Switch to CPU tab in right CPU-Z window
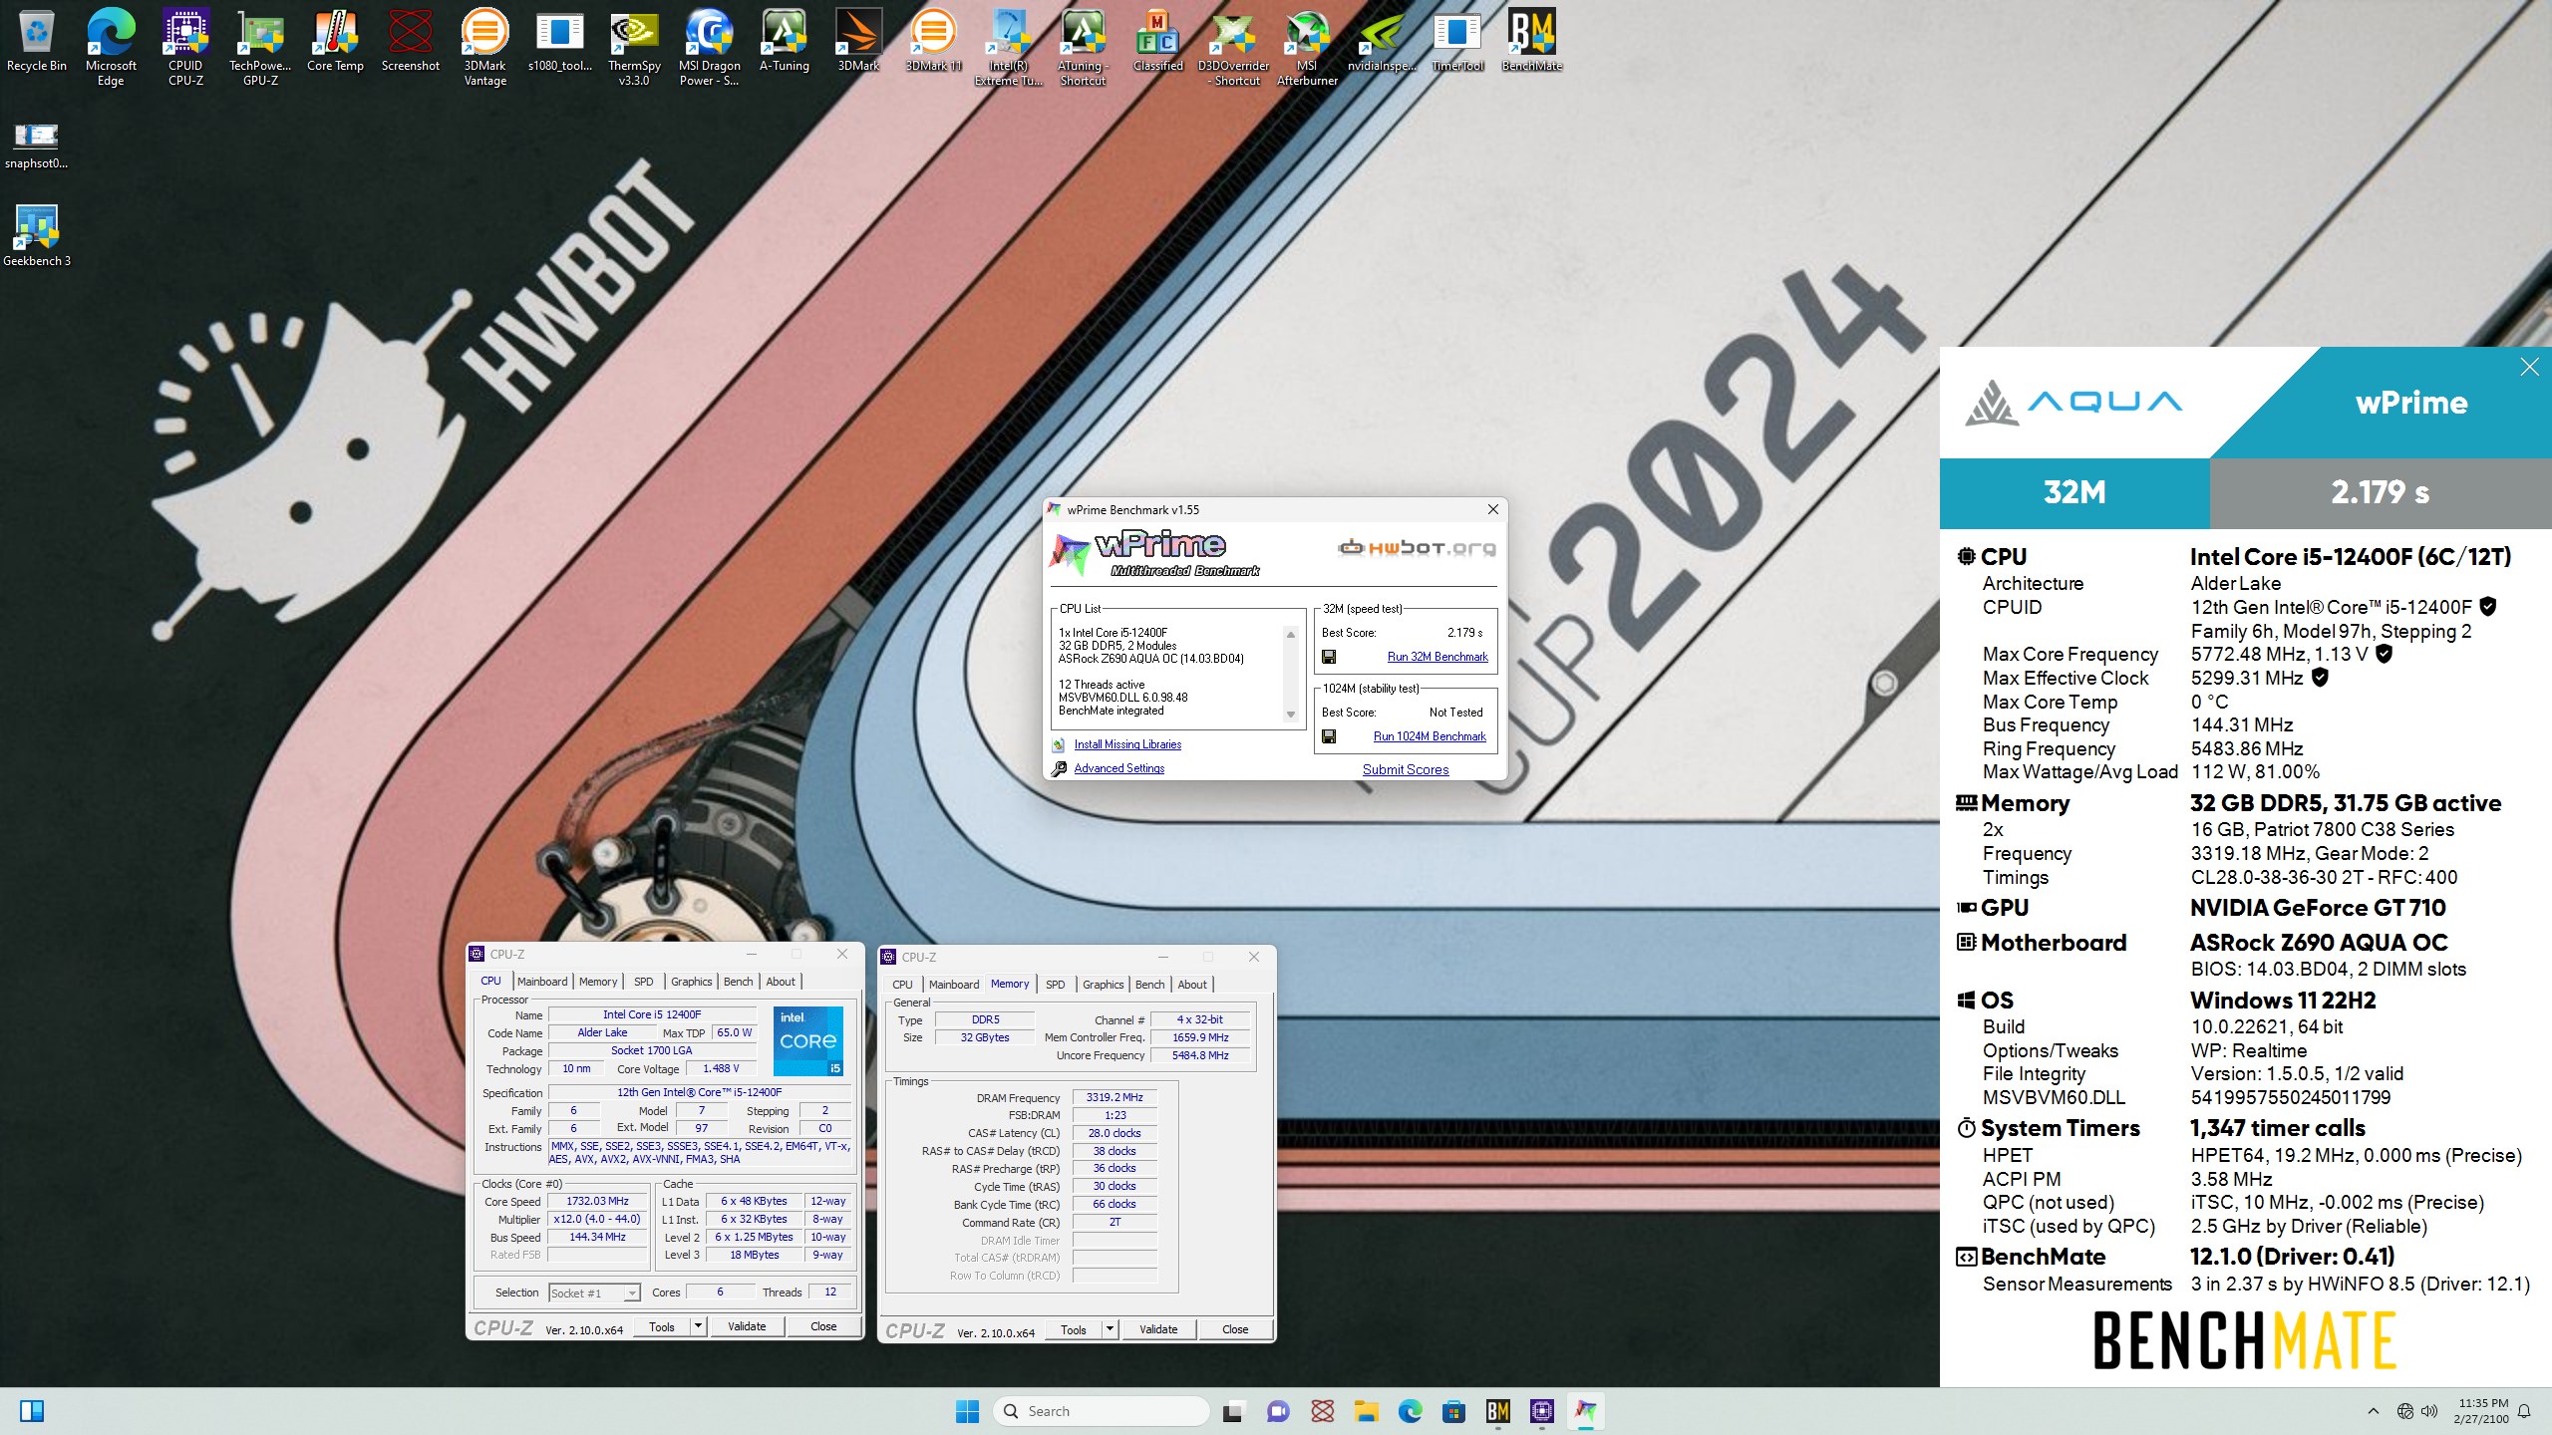 tap(902, 985)
